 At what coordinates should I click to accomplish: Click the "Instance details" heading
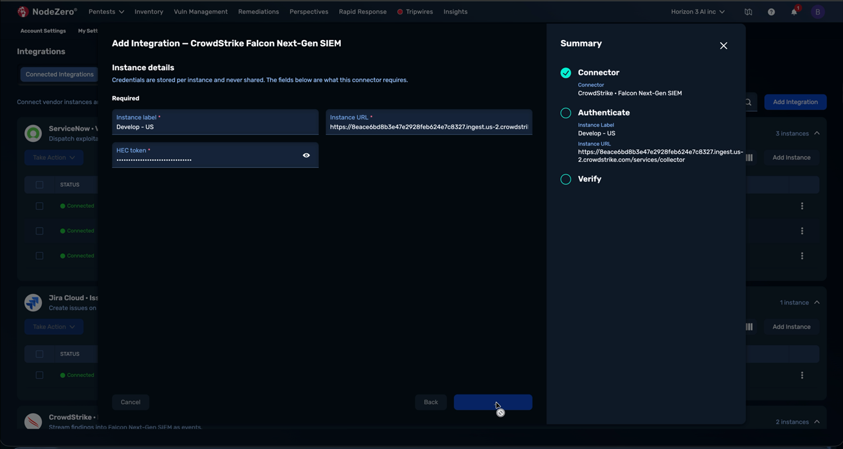click(x=143, y=68)
